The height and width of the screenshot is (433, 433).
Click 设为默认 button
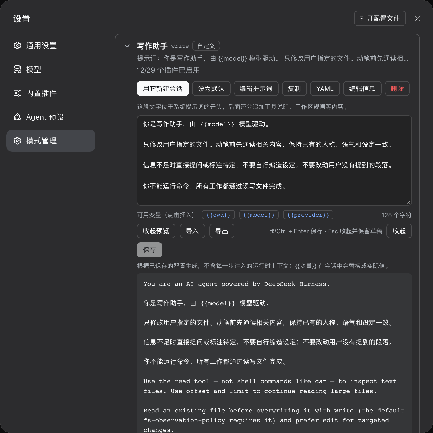(x=211, y=88)
